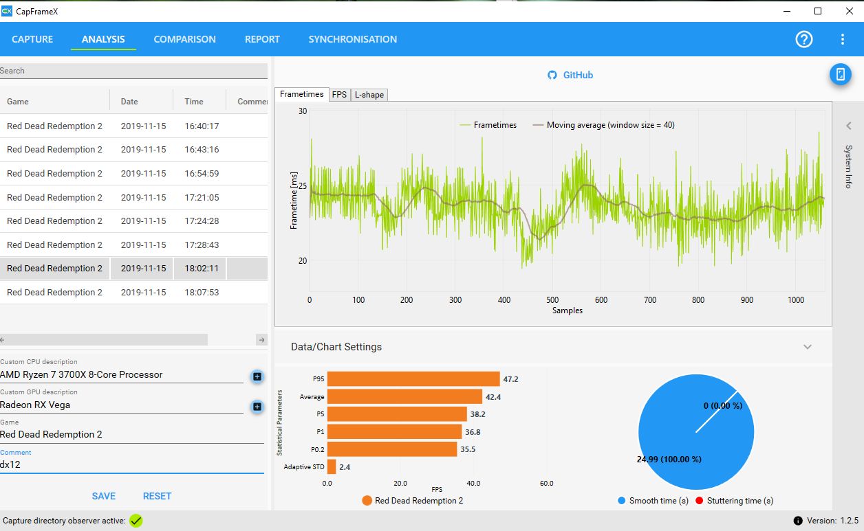
Task: Click the System Info vertical label
Action: click(x=849, y=166)
